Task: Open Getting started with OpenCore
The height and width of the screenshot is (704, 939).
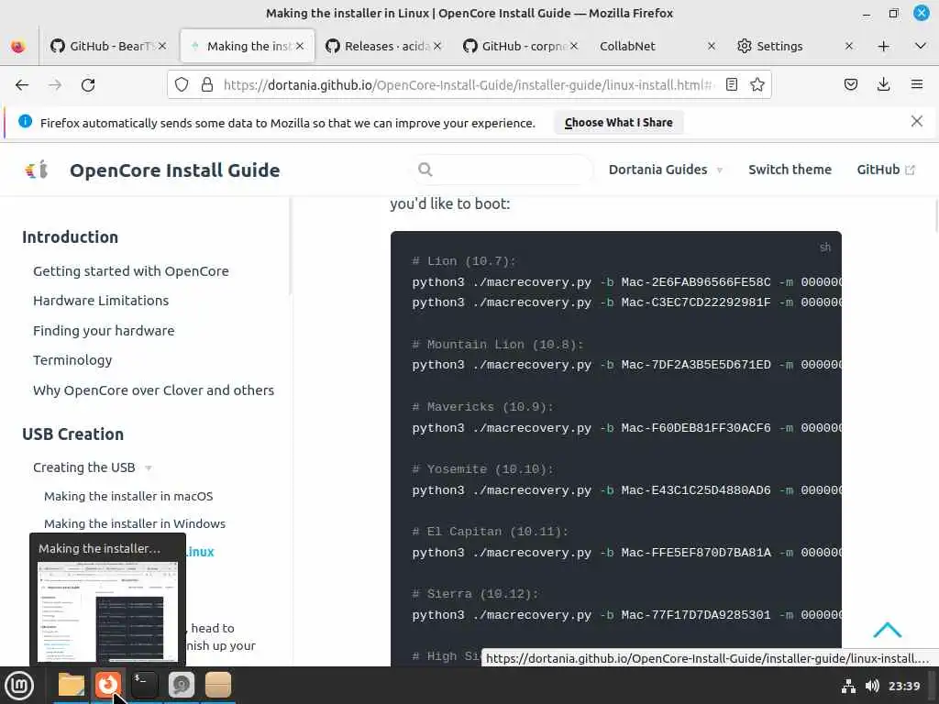Action: pos(130,271)
